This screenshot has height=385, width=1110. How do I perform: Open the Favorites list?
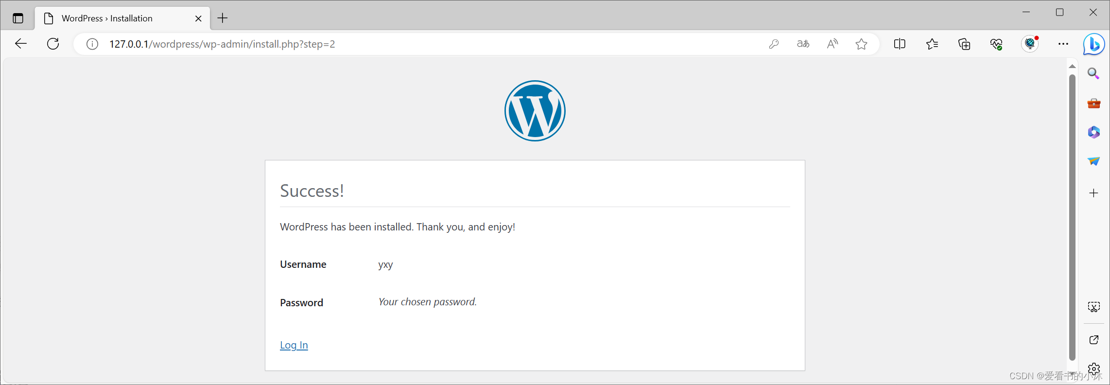tap(932, 44)
